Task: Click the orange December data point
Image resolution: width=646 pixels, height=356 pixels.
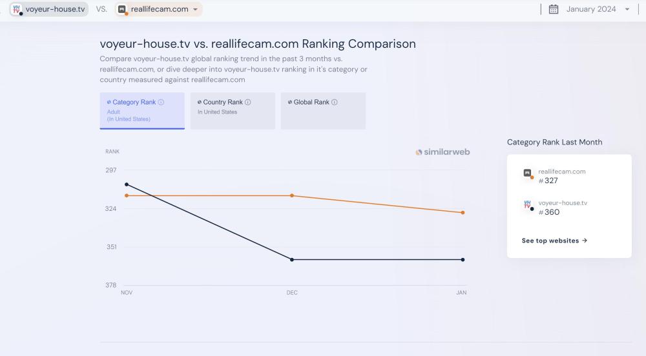Action: pos(292,195)
